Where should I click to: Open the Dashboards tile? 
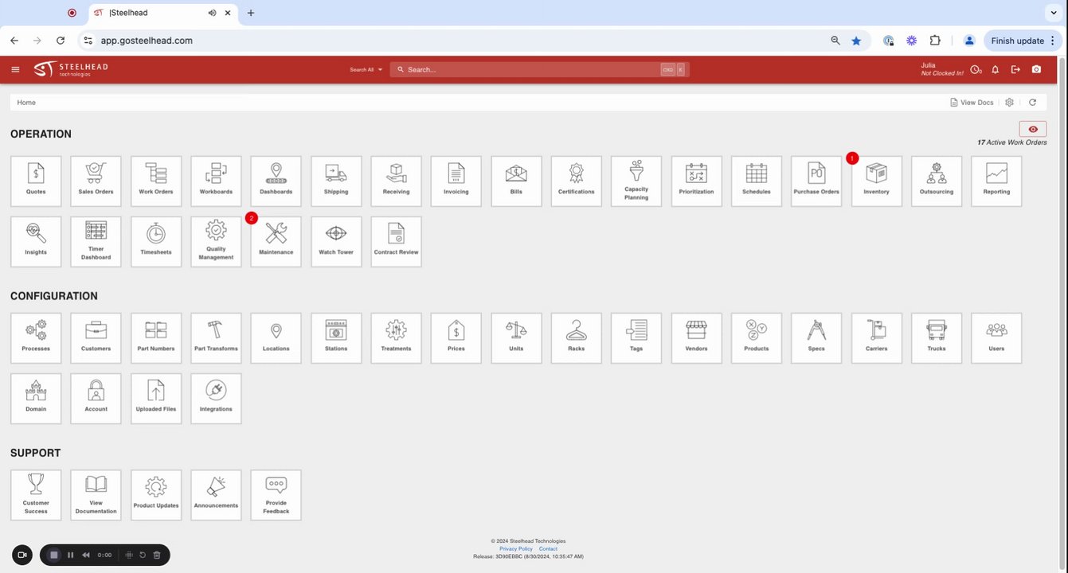276,181
